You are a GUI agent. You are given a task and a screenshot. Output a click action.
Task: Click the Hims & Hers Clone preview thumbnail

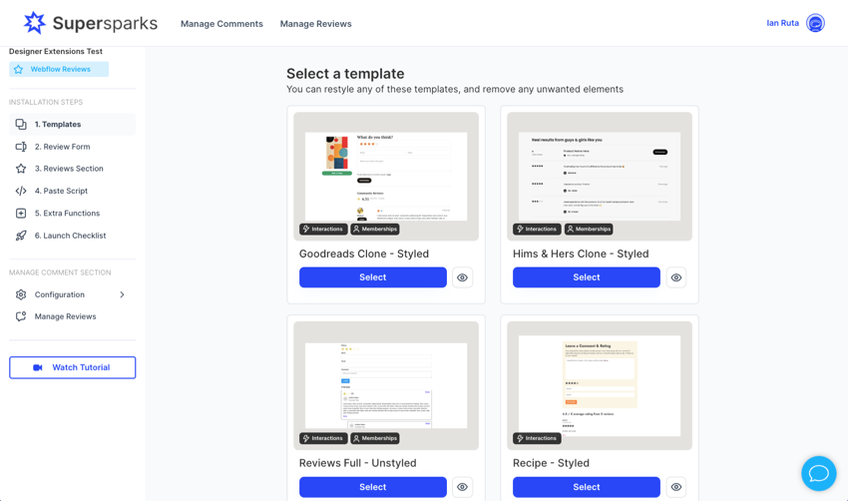(600, 177)
